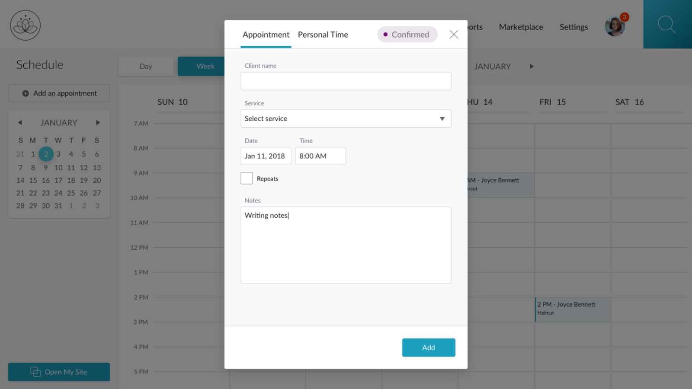This screenshot has width=692, height=389.
Task: Go to previous month in mini calendar
Action: point(20,122)
